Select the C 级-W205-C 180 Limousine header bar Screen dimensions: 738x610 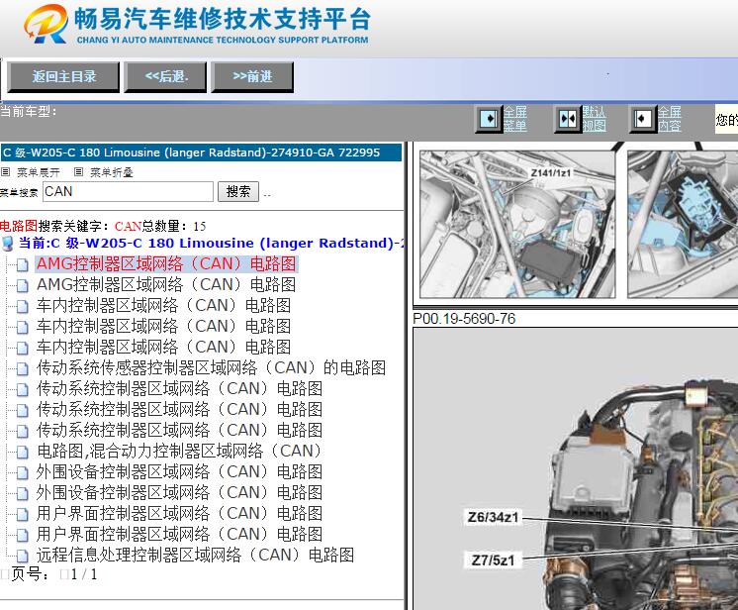pos(201,152)
